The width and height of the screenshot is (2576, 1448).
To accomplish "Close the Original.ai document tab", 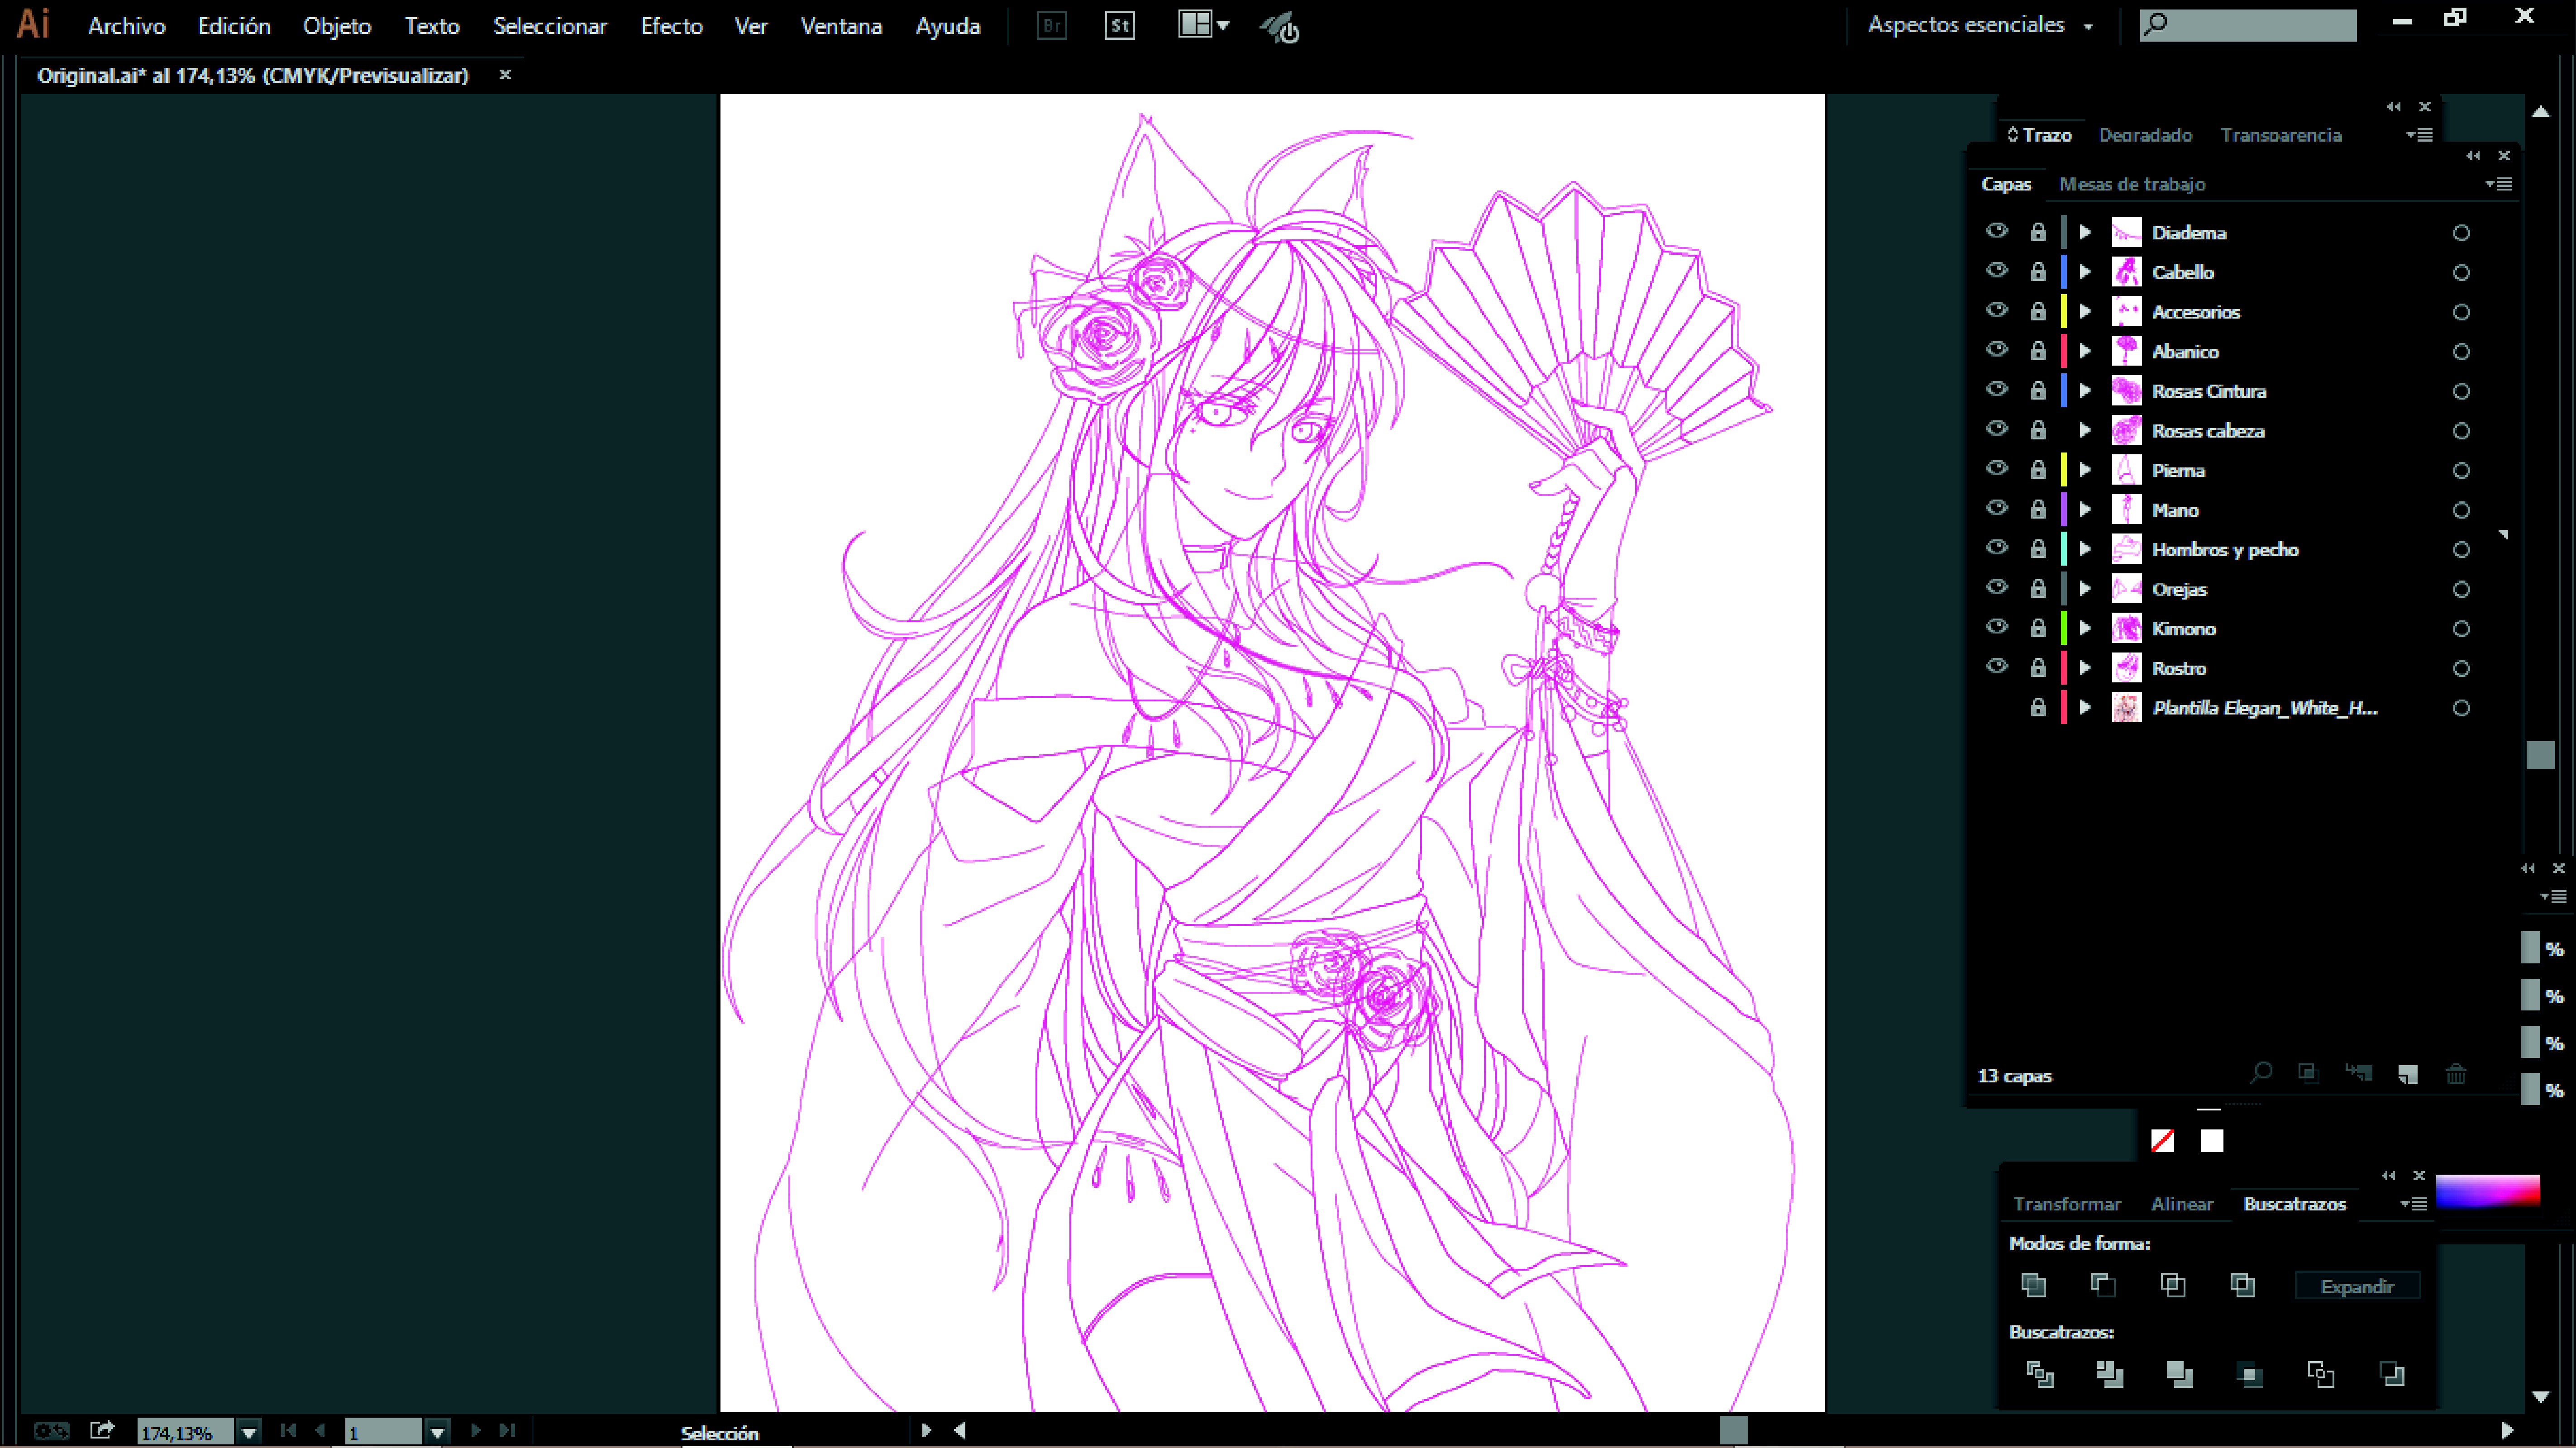I will [x=505, y=74].
